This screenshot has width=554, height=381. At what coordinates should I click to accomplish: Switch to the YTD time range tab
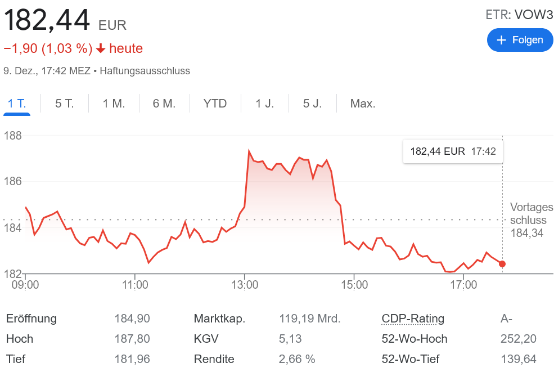[215, 104]
